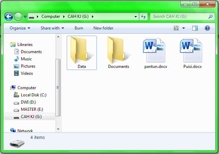Open Documents library in navigation pane
The width and height of the screenshot is (219, 154).
coord(31,52)
